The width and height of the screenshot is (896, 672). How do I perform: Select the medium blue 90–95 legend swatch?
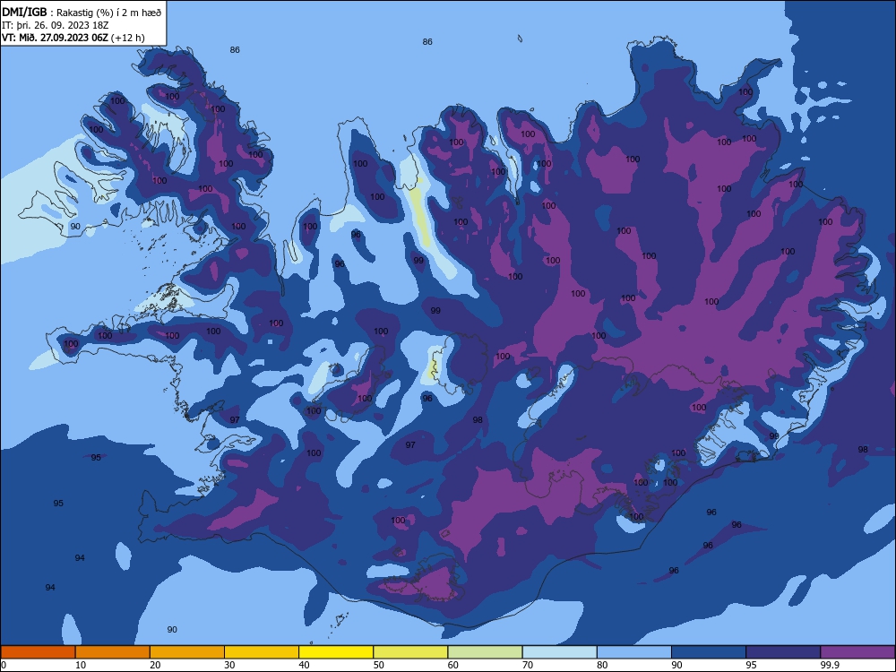pyautogui.click(x=709, y=652)
